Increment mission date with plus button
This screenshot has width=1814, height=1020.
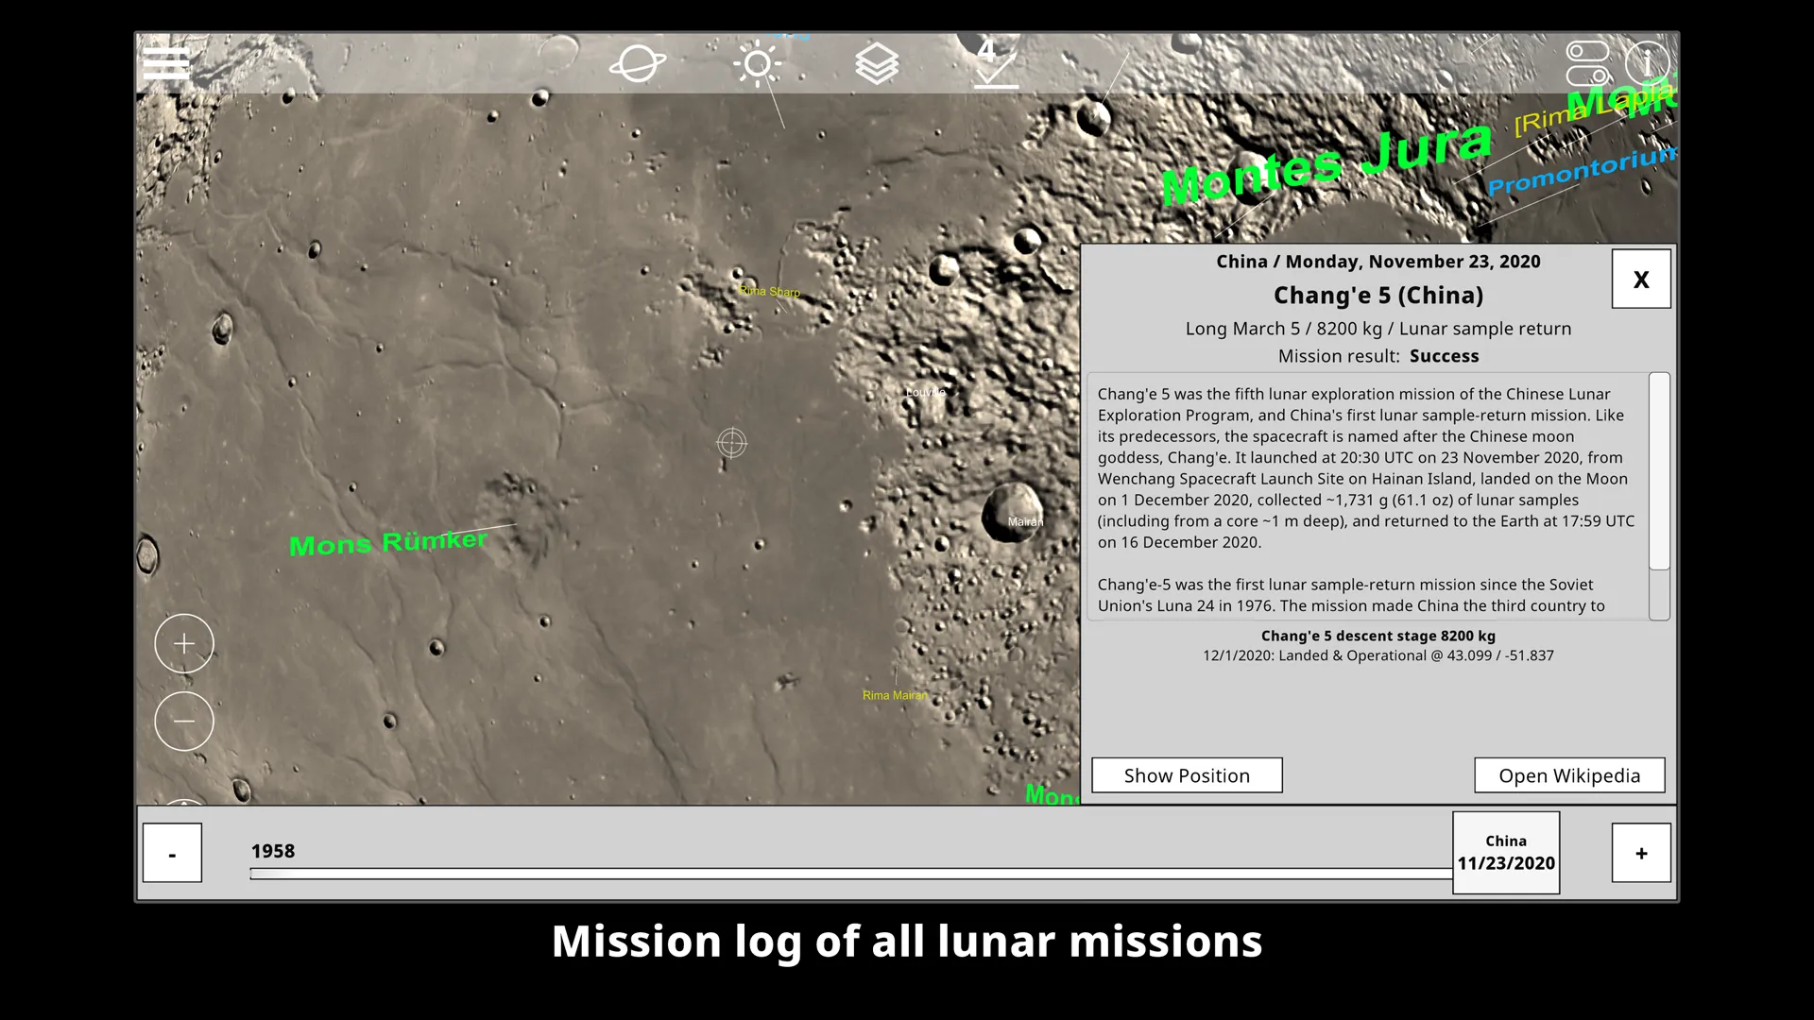1641,853
